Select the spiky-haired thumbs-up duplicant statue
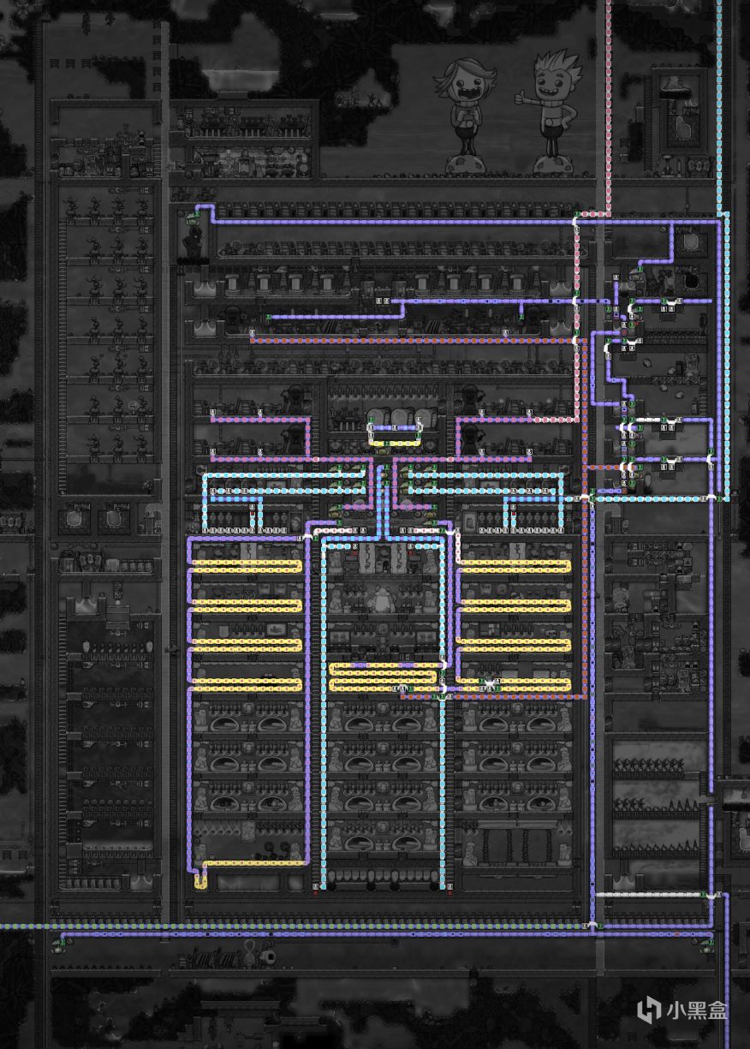This screenshot has width=750, height=1049. [x=549, y=111]
